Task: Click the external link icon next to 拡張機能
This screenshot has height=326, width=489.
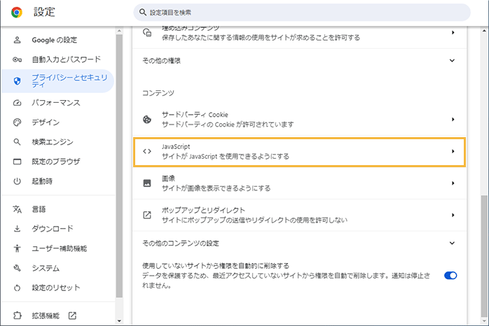Action: [x=72, y=316]
